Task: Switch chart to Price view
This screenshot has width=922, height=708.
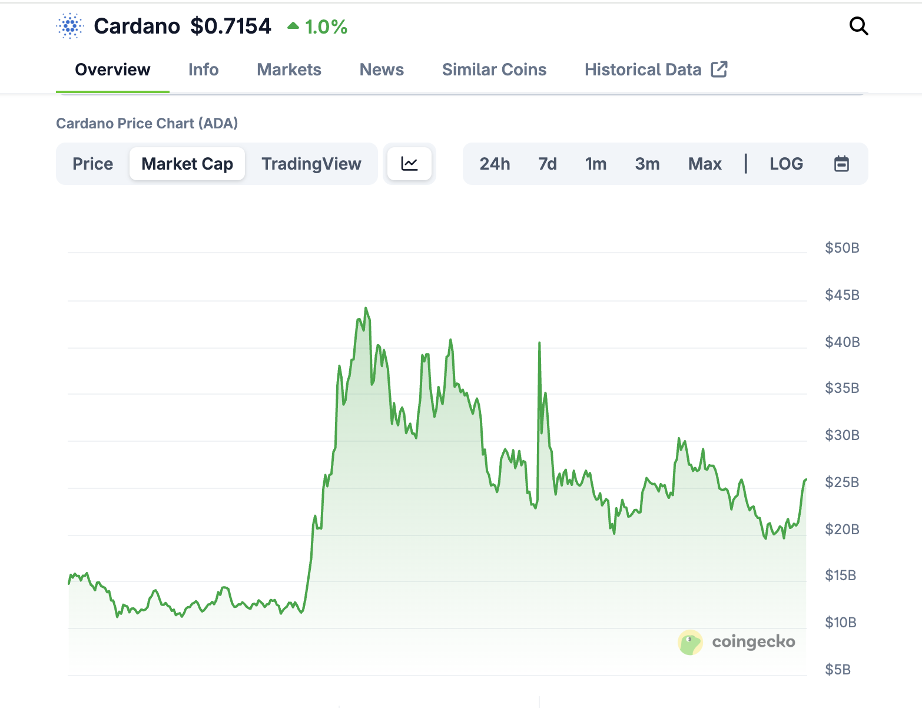Action: 92,164
